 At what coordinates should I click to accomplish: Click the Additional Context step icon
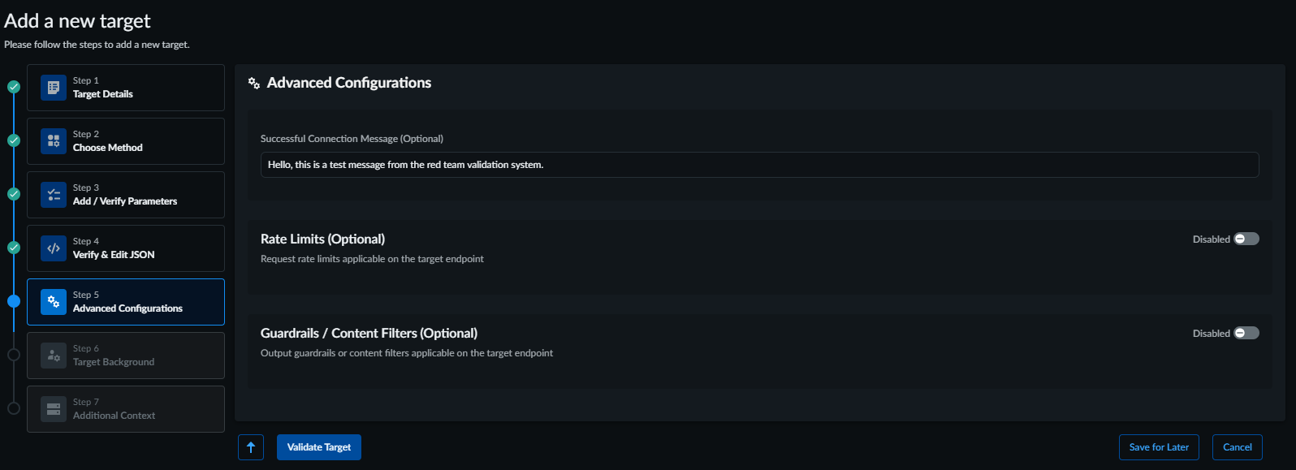coord(54,409)
